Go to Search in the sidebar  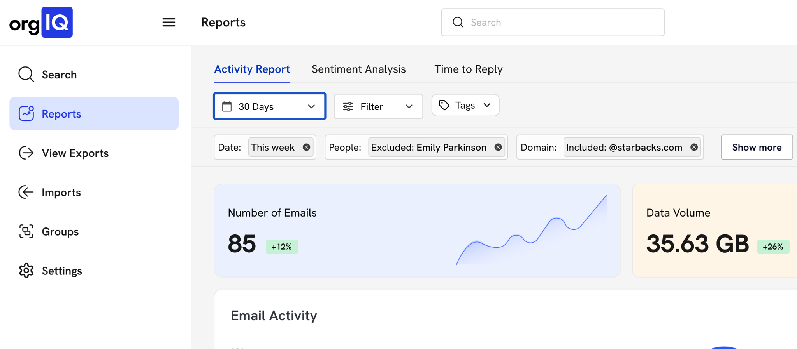tap(94, 74)
